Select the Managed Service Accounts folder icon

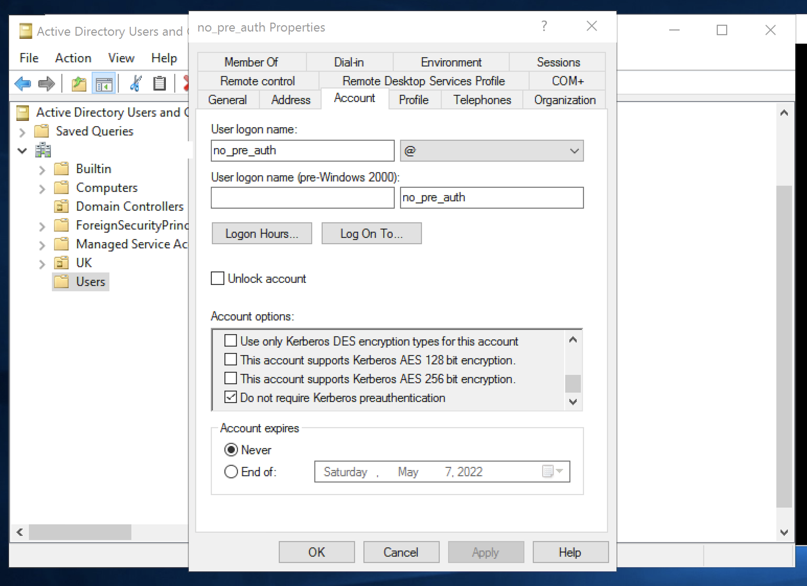(x=61, y=244)
